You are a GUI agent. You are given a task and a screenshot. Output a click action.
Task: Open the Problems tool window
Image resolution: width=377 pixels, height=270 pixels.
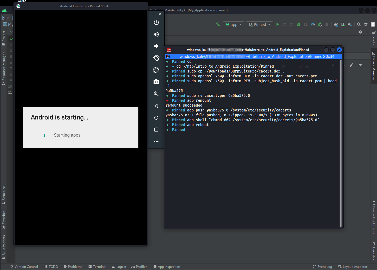pos(73,267)
